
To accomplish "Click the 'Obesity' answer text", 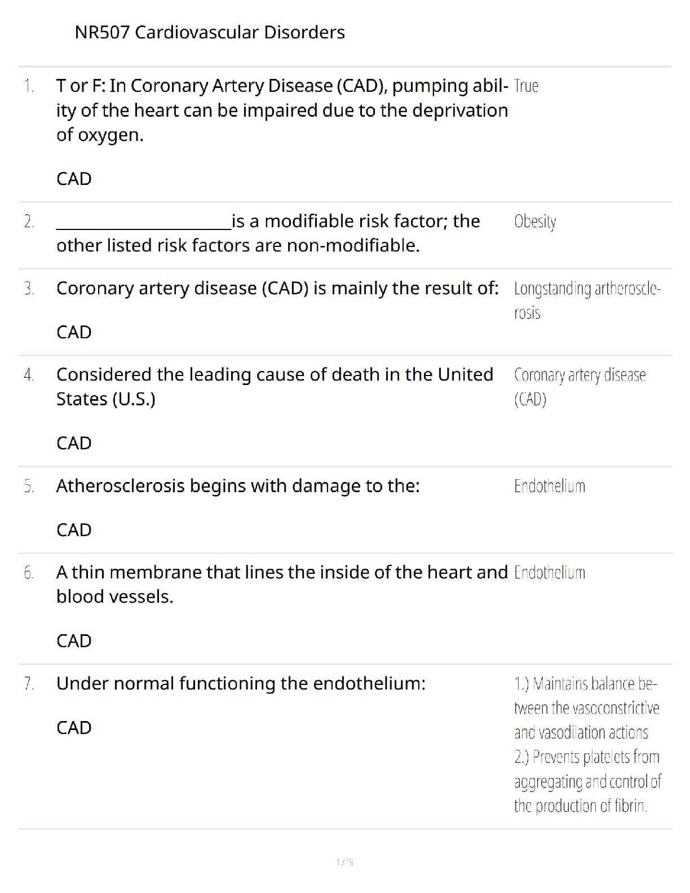I will (534, 222).
